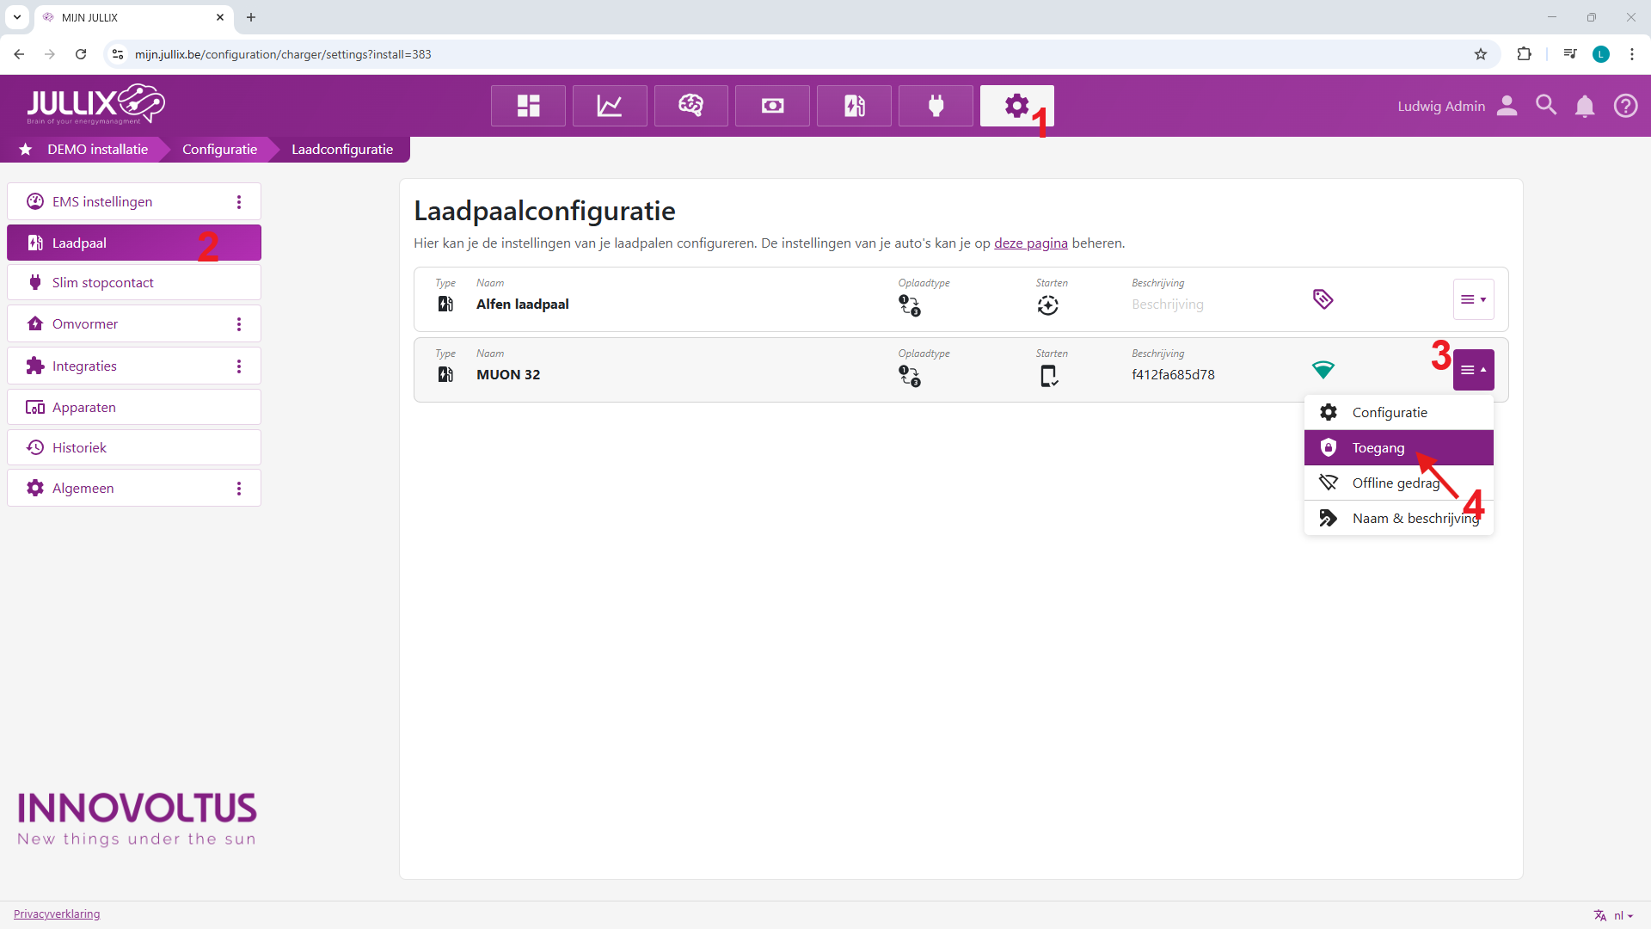The image size is (1651, 929).
Task: Open Alfen laadpaal row actions dropdown
Action: [1473, 299]
